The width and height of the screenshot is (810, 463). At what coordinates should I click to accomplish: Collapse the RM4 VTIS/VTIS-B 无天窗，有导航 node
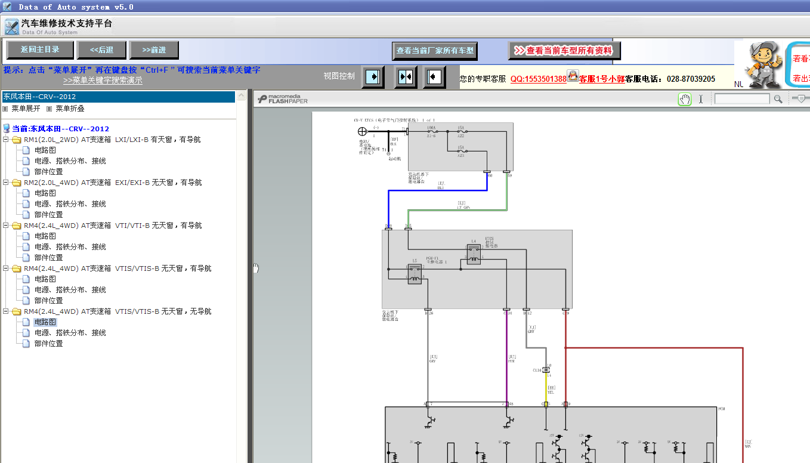click(6, 268)
